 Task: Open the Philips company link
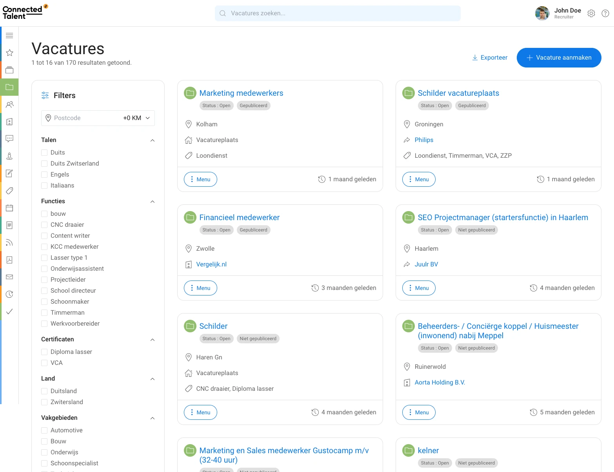(x=424, y=140)
